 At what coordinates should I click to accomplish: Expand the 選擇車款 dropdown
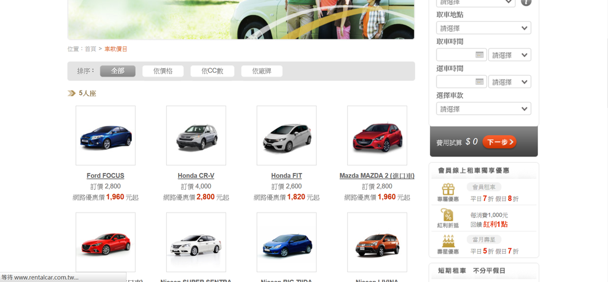(x=483, y=108)
